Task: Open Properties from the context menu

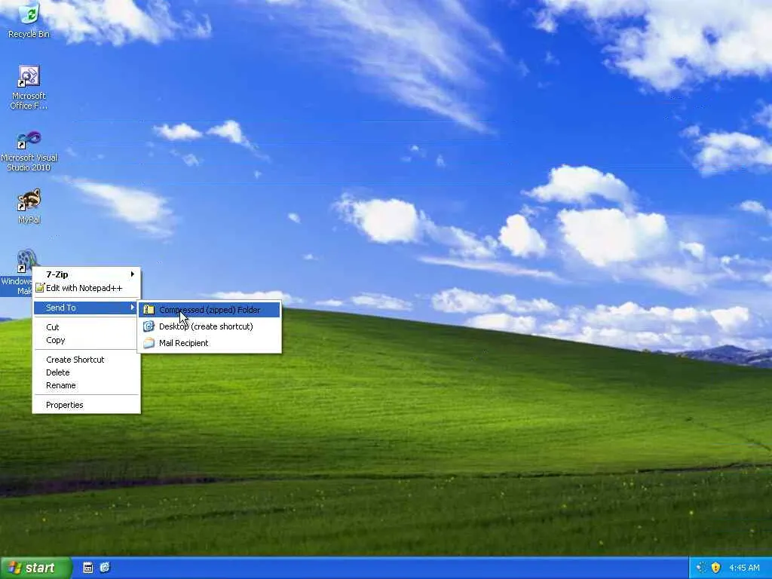Action: click(87, 405)
